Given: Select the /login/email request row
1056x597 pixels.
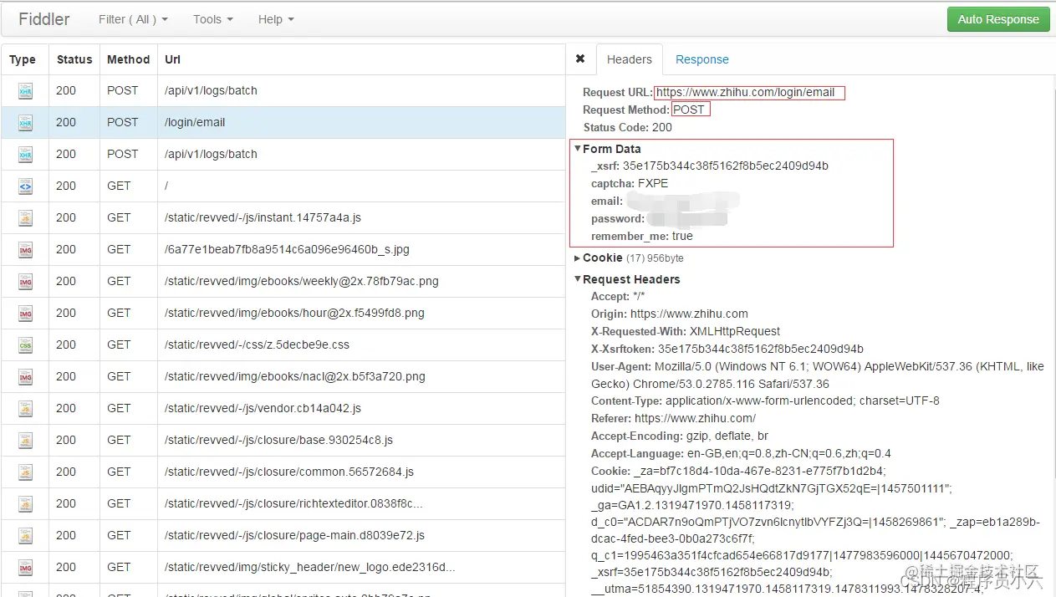Looking at the screenshot, I should 283,123.
